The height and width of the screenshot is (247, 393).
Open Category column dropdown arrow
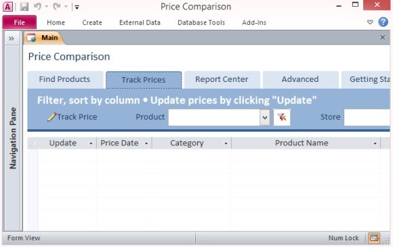[226, 143]
